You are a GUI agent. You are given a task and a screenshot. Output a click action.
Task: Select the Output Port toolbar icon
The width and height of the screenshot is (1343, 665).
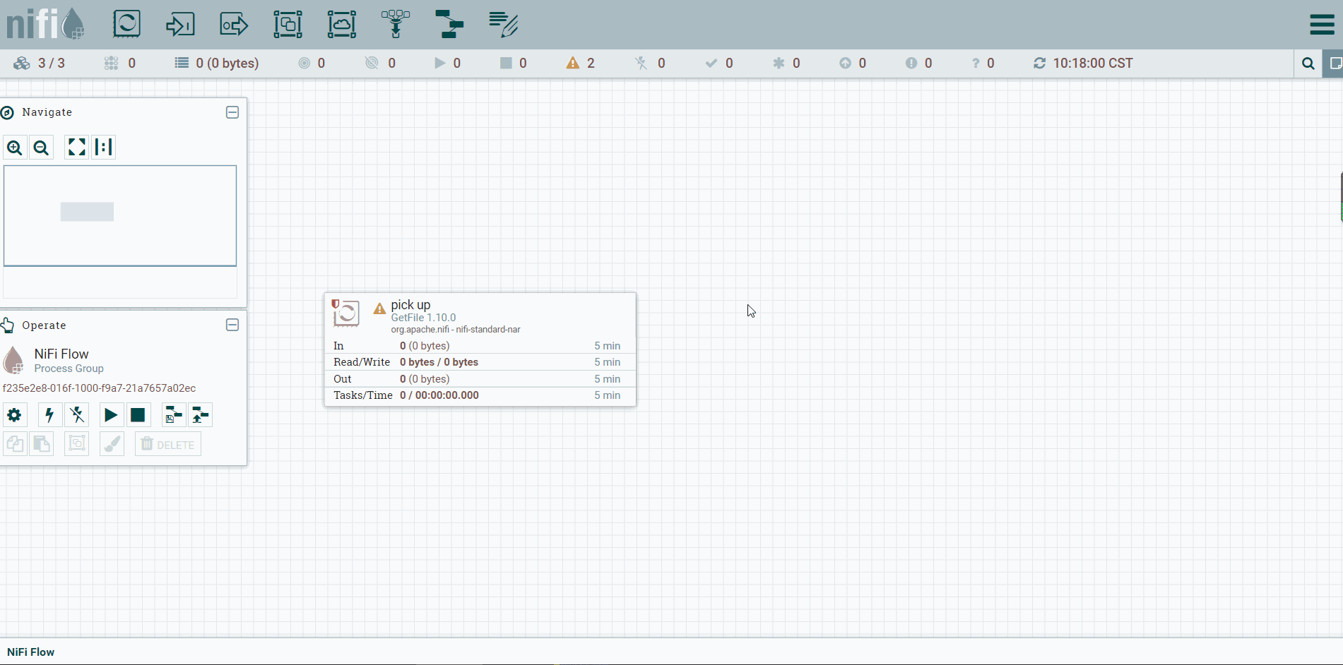(234, 24)
